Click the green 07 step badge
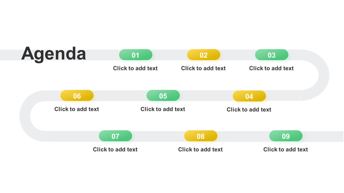The image size is (344, 193). 116,136
